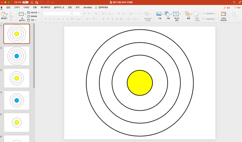This screenshot has height=142, width=242.
Task: Open the Slide Show (슬라이드 쇼) tab
Action: pos(59,8)
